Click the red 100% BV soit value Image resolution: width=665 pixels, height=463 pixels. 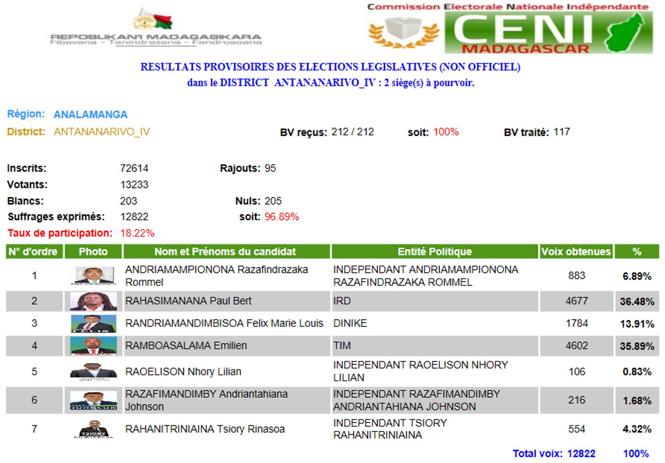pos(446,132)
